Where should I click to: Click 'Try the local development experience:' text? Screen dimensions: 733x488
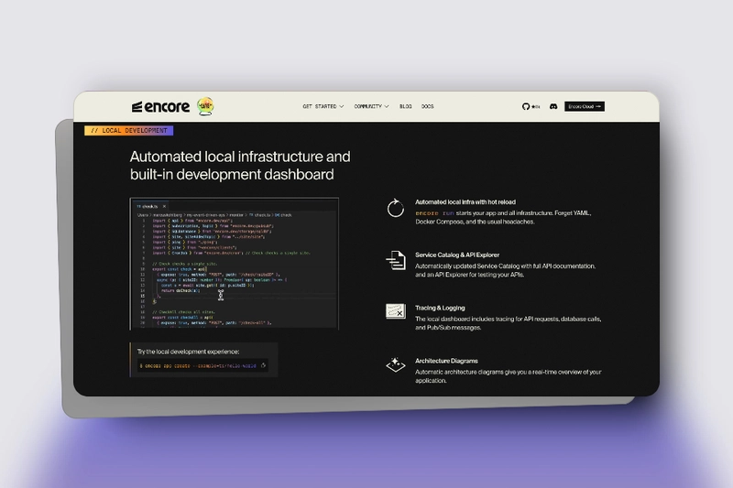188,352
